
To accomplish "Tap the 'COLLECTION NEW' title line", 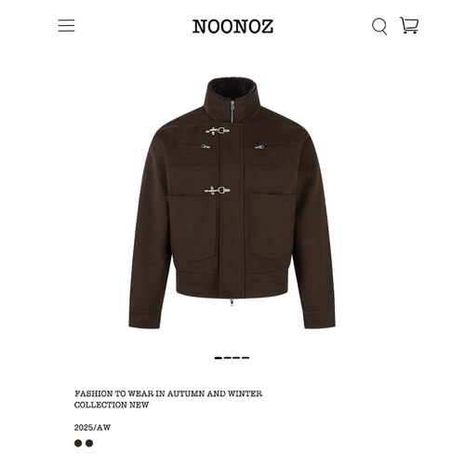I will coord(112,405).
